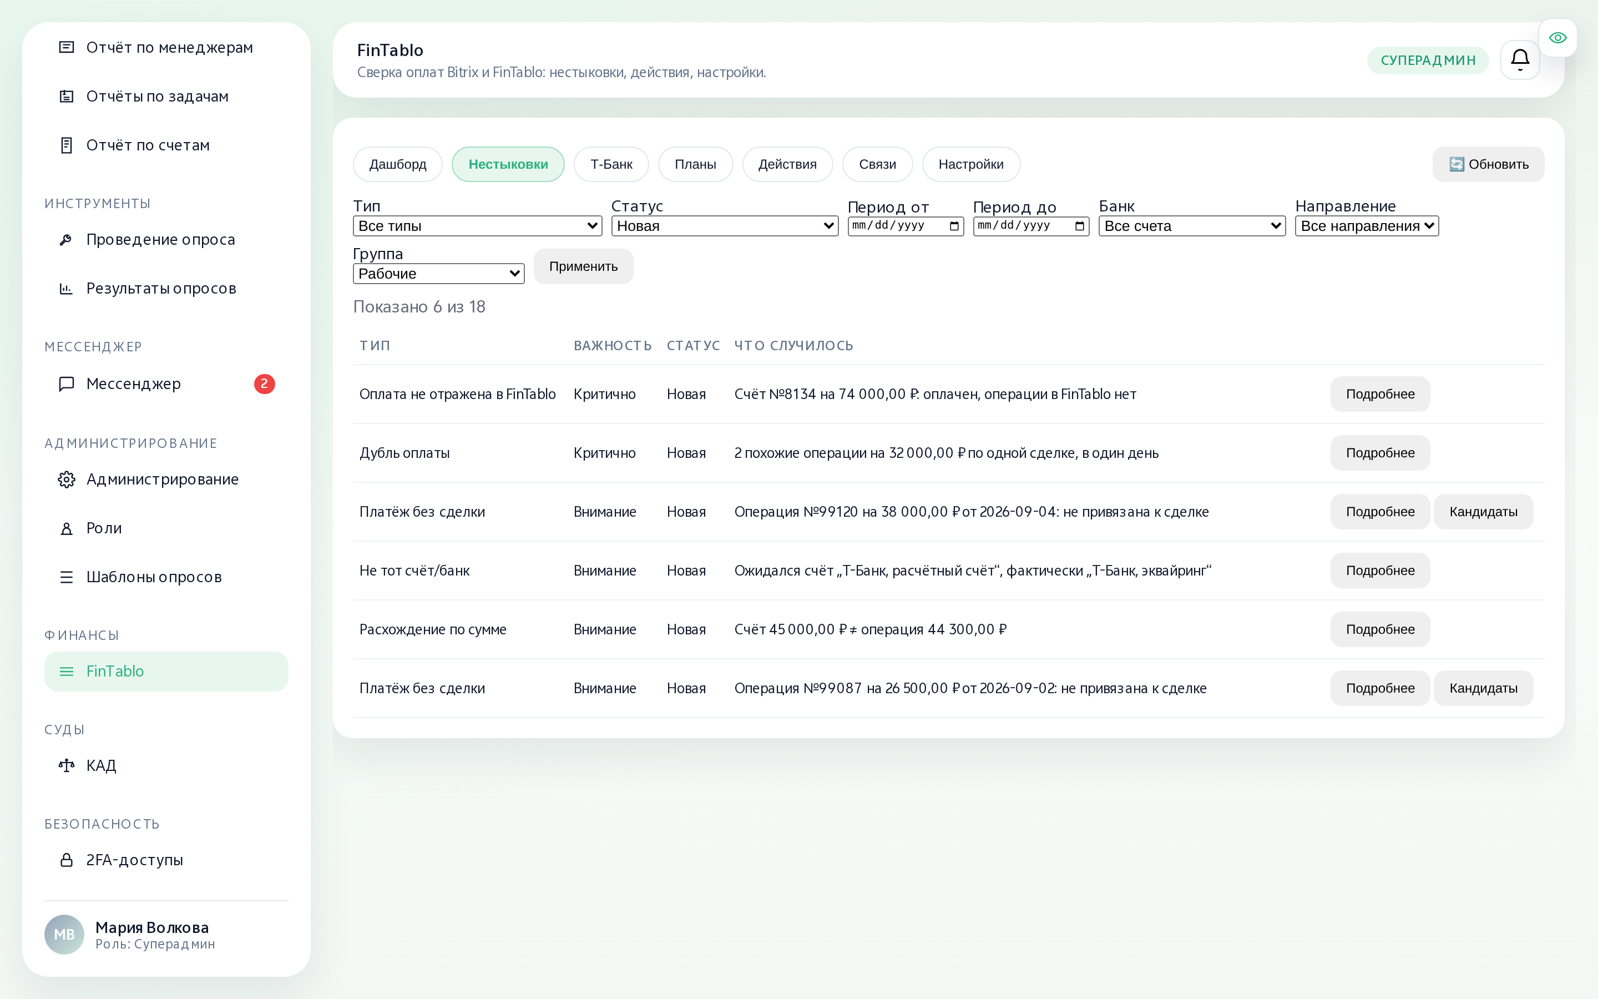Click the Период от date field

pyautogui.click(x=906, y=226)
